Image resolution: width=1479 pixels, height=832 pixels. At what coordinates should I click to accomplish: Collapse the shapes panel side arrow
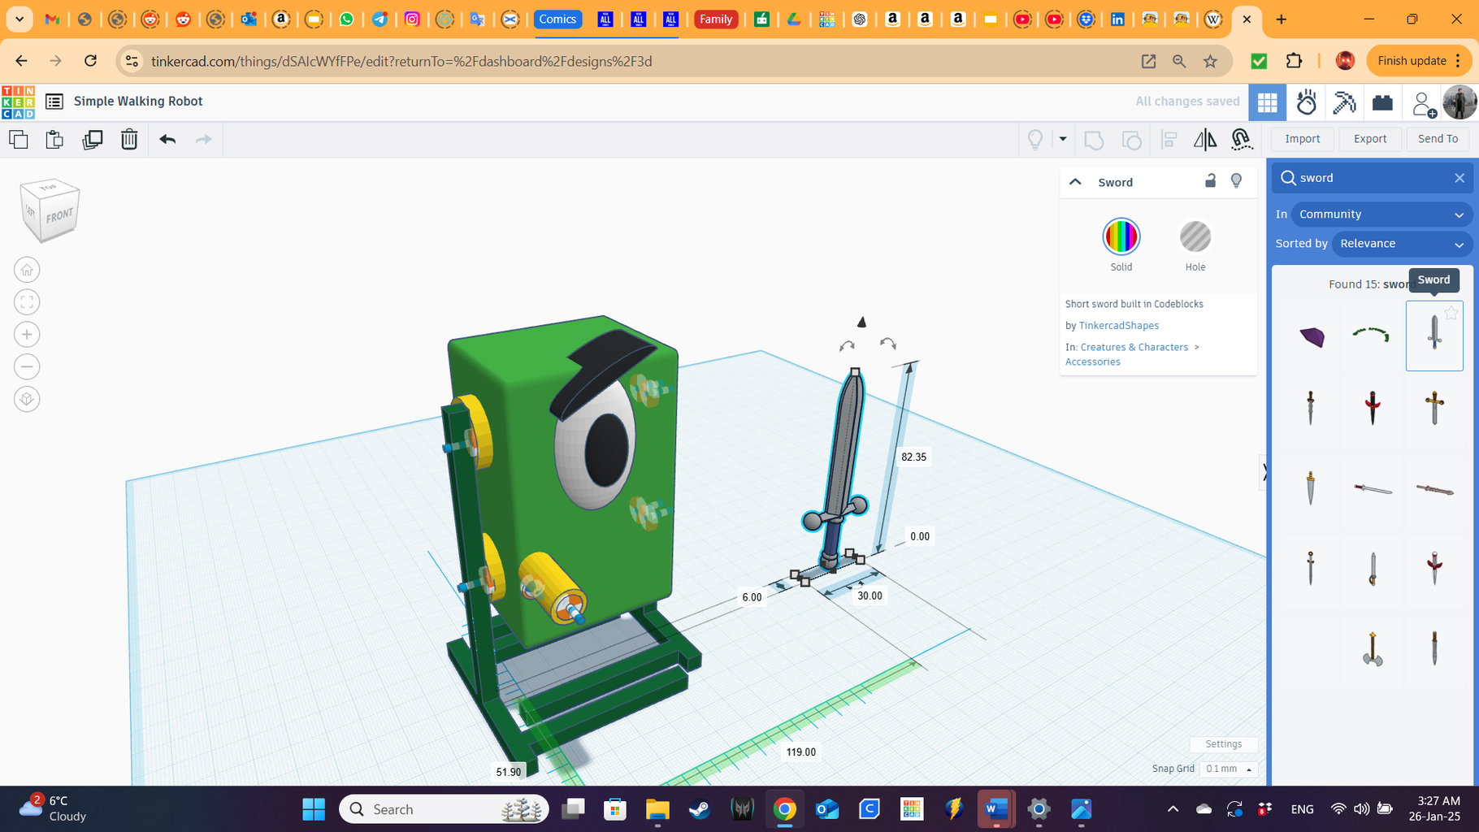coord(1264,473)
